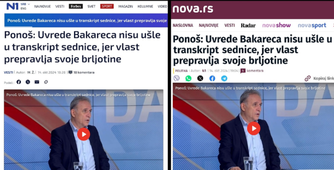Screen dimensions: 334x170
Task: Click Kopiraj link button
Action: pyautogui.click(x=319, y=78)
